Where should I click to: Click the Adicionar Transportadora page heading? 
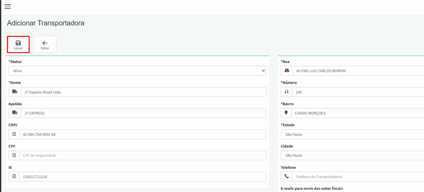pyautogui.click(x=46, y=23)
